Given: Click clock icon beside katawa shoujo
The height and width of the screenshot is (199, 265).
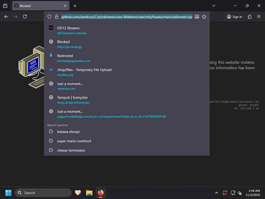Looking at the screenshot, I should 51,131.
